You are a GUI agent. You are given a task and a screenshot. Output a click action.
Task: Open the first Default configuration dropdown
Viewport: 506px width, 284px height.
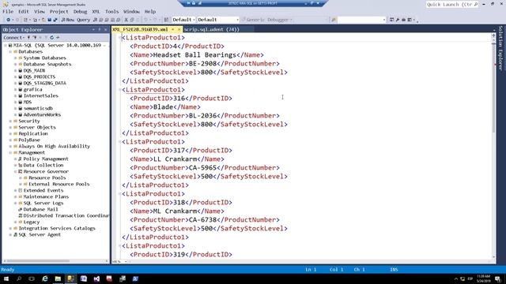[183, 20]
